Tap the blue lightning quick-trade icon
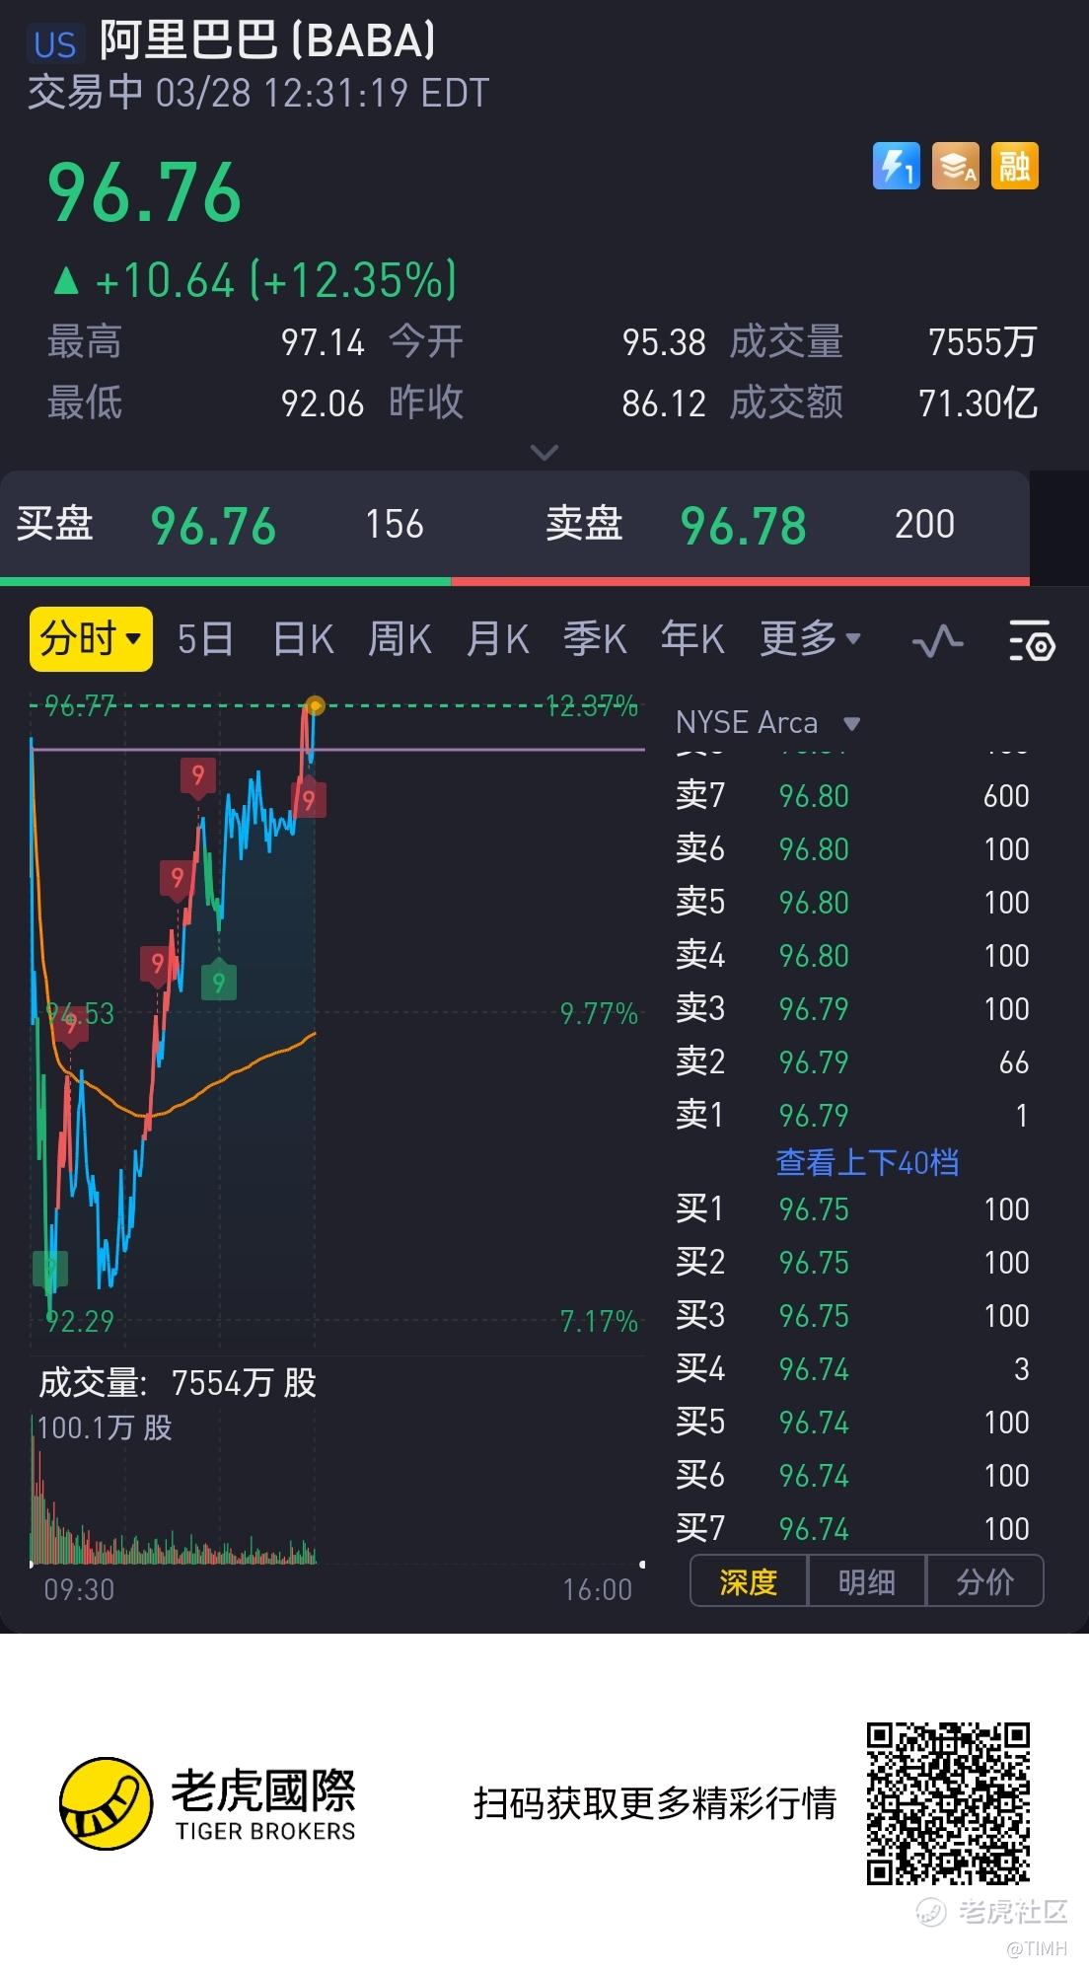The image size is (1089, 1974). coord(896,166)
